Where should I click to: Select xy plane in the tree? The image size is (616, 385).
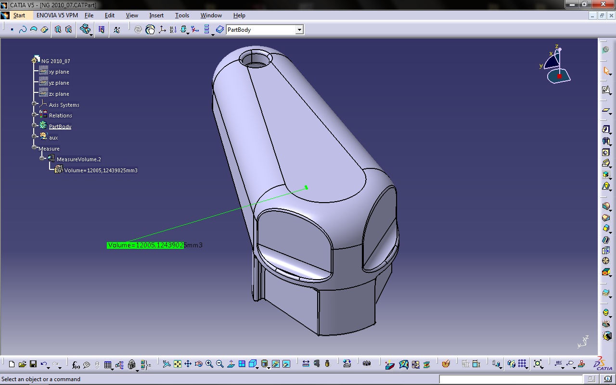[x=59, y=72]
